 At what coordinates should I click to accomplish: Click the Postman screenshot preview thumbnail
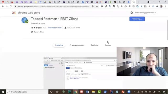pyautogui.click(x=80, y=73)
